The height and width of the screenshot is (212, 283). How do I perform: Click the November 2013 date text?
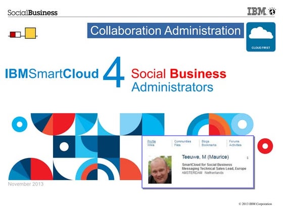tap(26, 184)
